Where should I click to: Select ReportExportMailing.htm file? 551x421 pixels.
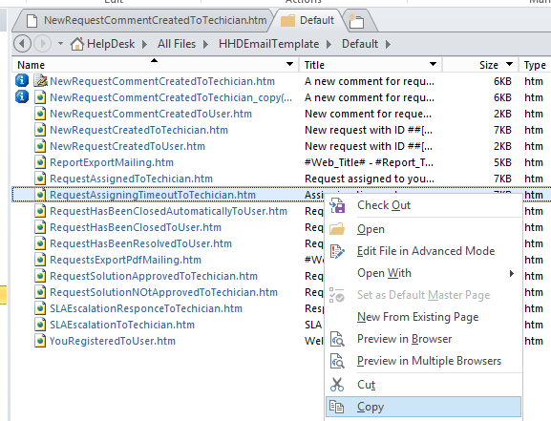pos(112,162)
